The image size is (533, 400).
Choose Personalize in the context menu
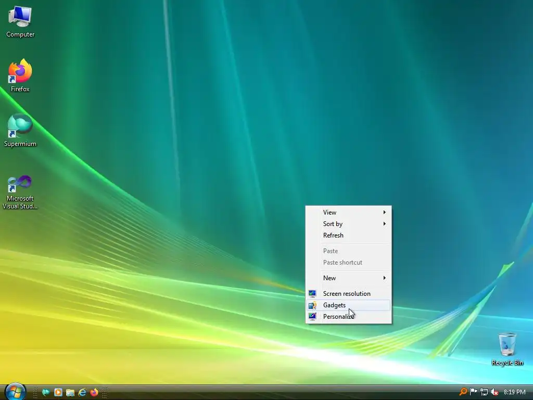pyautogui.click(x=348, y=317)
